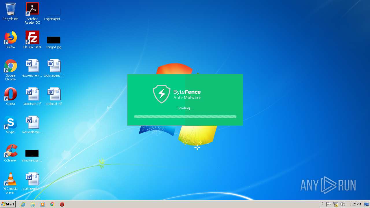This screenshot has width=370, height=208.
Task: Click the ByteFence shield logo
Action: click(162, 94)
